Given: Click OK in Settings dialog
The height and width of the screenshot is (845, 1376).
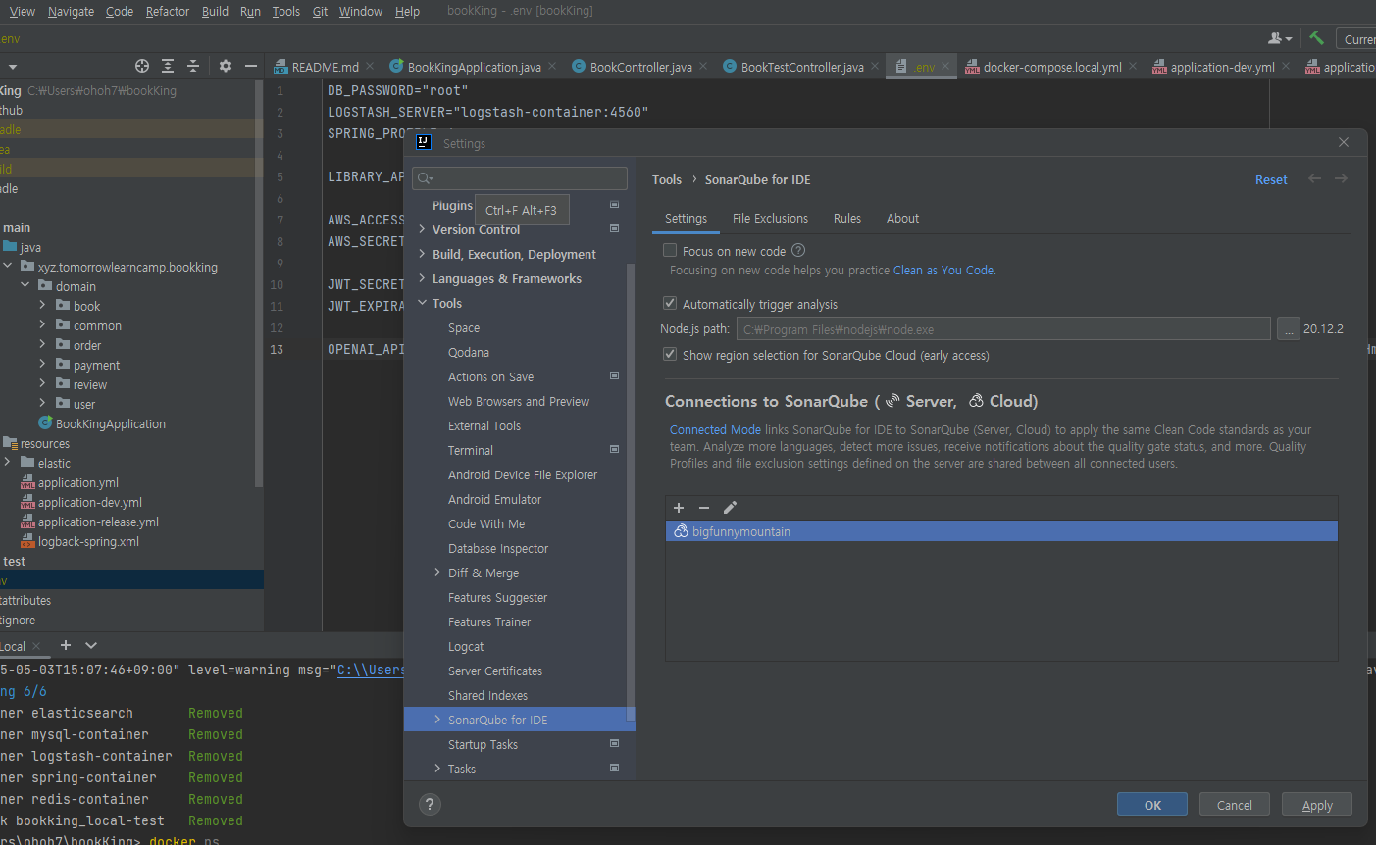Looking at the screenshot, I should click(1152, 805).
